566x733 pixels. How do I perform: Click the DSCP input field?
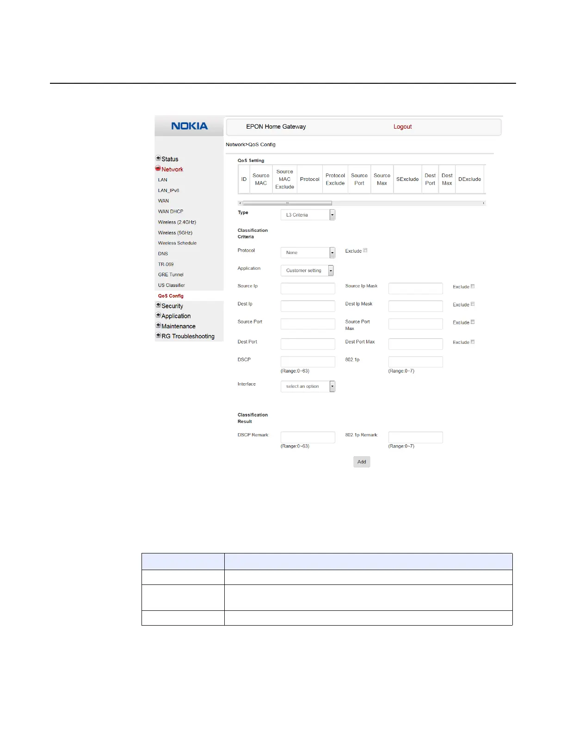tap(308, 362)
